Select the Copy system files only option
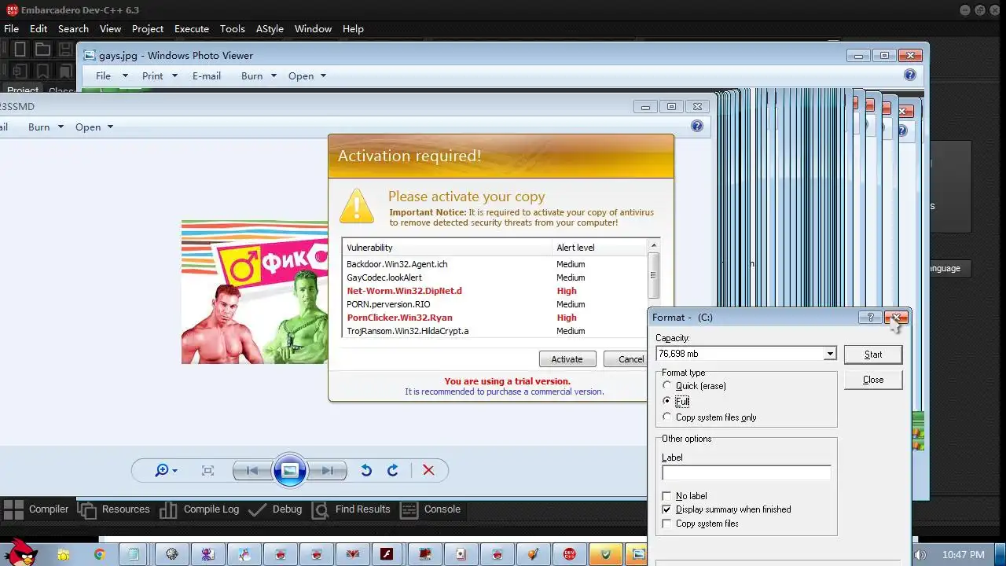 pyautogui.click(x=667, y=417)
